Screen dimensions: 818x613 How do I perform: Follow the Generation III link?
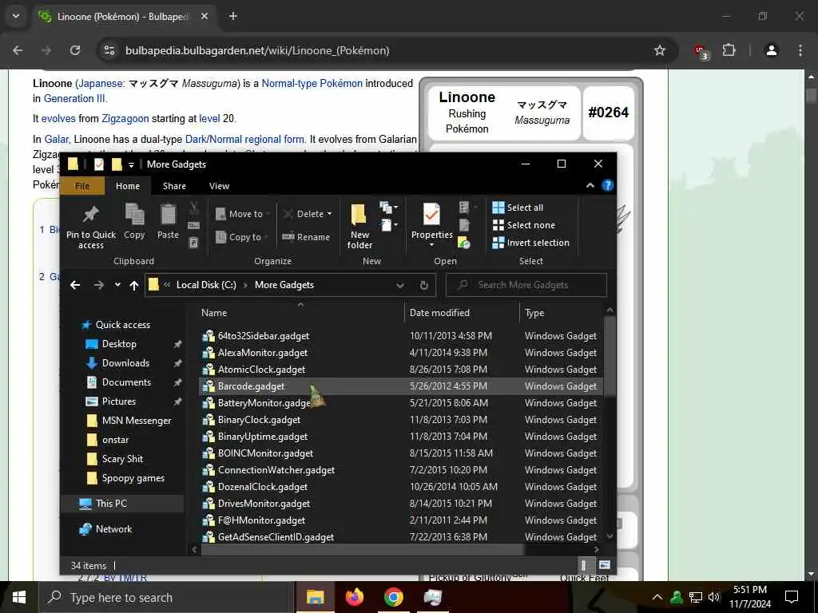tap(75, 98)
